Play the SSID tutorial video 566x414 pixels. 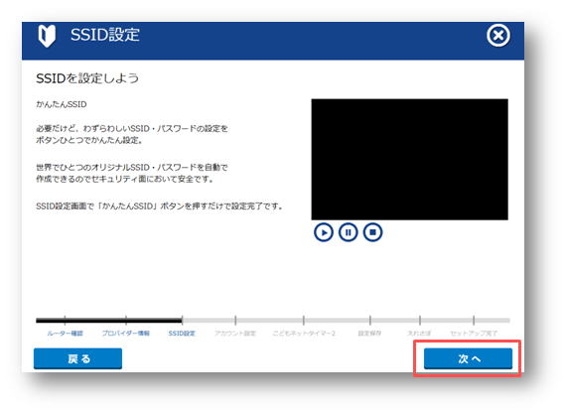(324, 232)
